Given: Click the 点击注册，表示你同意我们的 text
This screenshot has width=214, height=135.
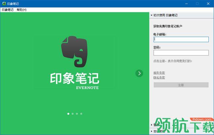Looking at the screenshot, I should [173, 61].
